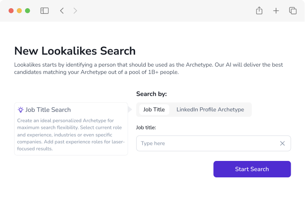
Task: Add a new tab with plus icon
Action: [x=276, y=11]
